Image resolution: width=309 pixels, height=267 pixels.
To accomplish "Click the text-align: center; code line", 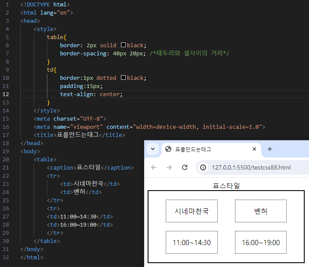I will click(x=91, y=94).
